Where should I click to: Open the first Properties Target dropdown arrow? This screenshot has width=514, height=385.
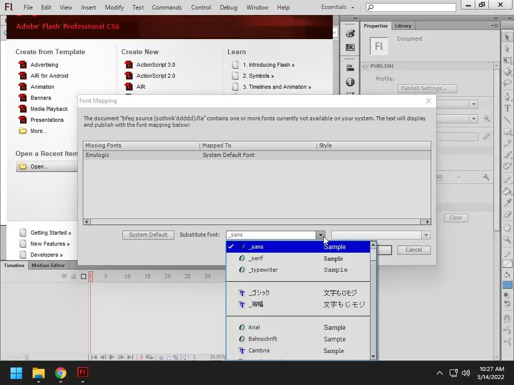473,104
